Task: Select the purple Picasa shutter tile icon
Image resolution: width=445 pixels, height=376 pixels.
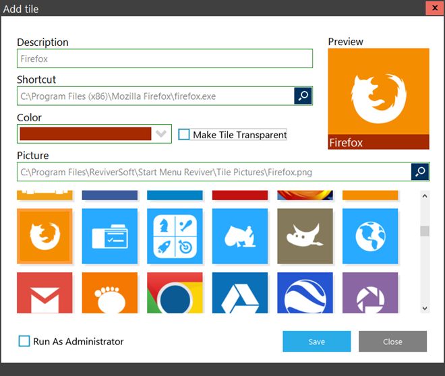Action: coord(370,293)
